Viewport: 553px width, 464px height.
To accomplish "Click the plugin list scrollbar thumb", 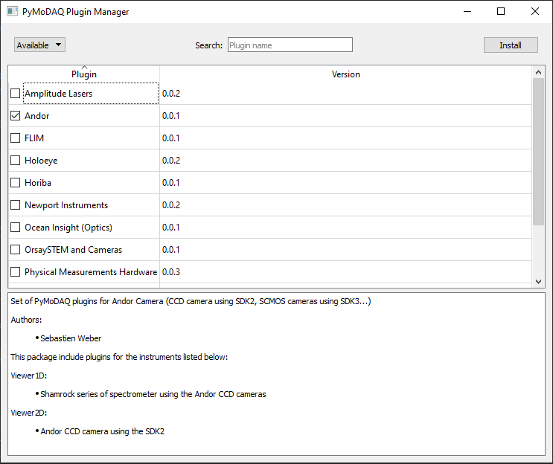I will tap(538, 152).
